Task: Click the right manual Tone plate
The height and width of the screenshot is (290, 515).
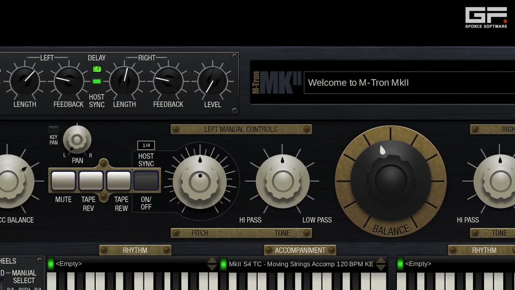Action: (x=492, y=233)
